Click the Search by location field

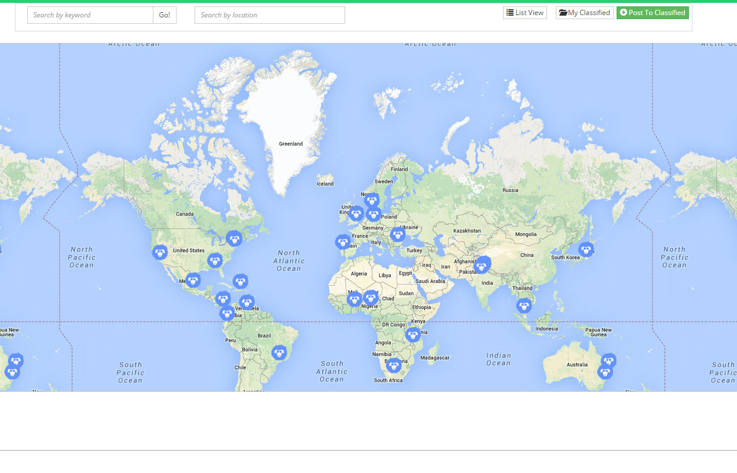tap(269, 15)
